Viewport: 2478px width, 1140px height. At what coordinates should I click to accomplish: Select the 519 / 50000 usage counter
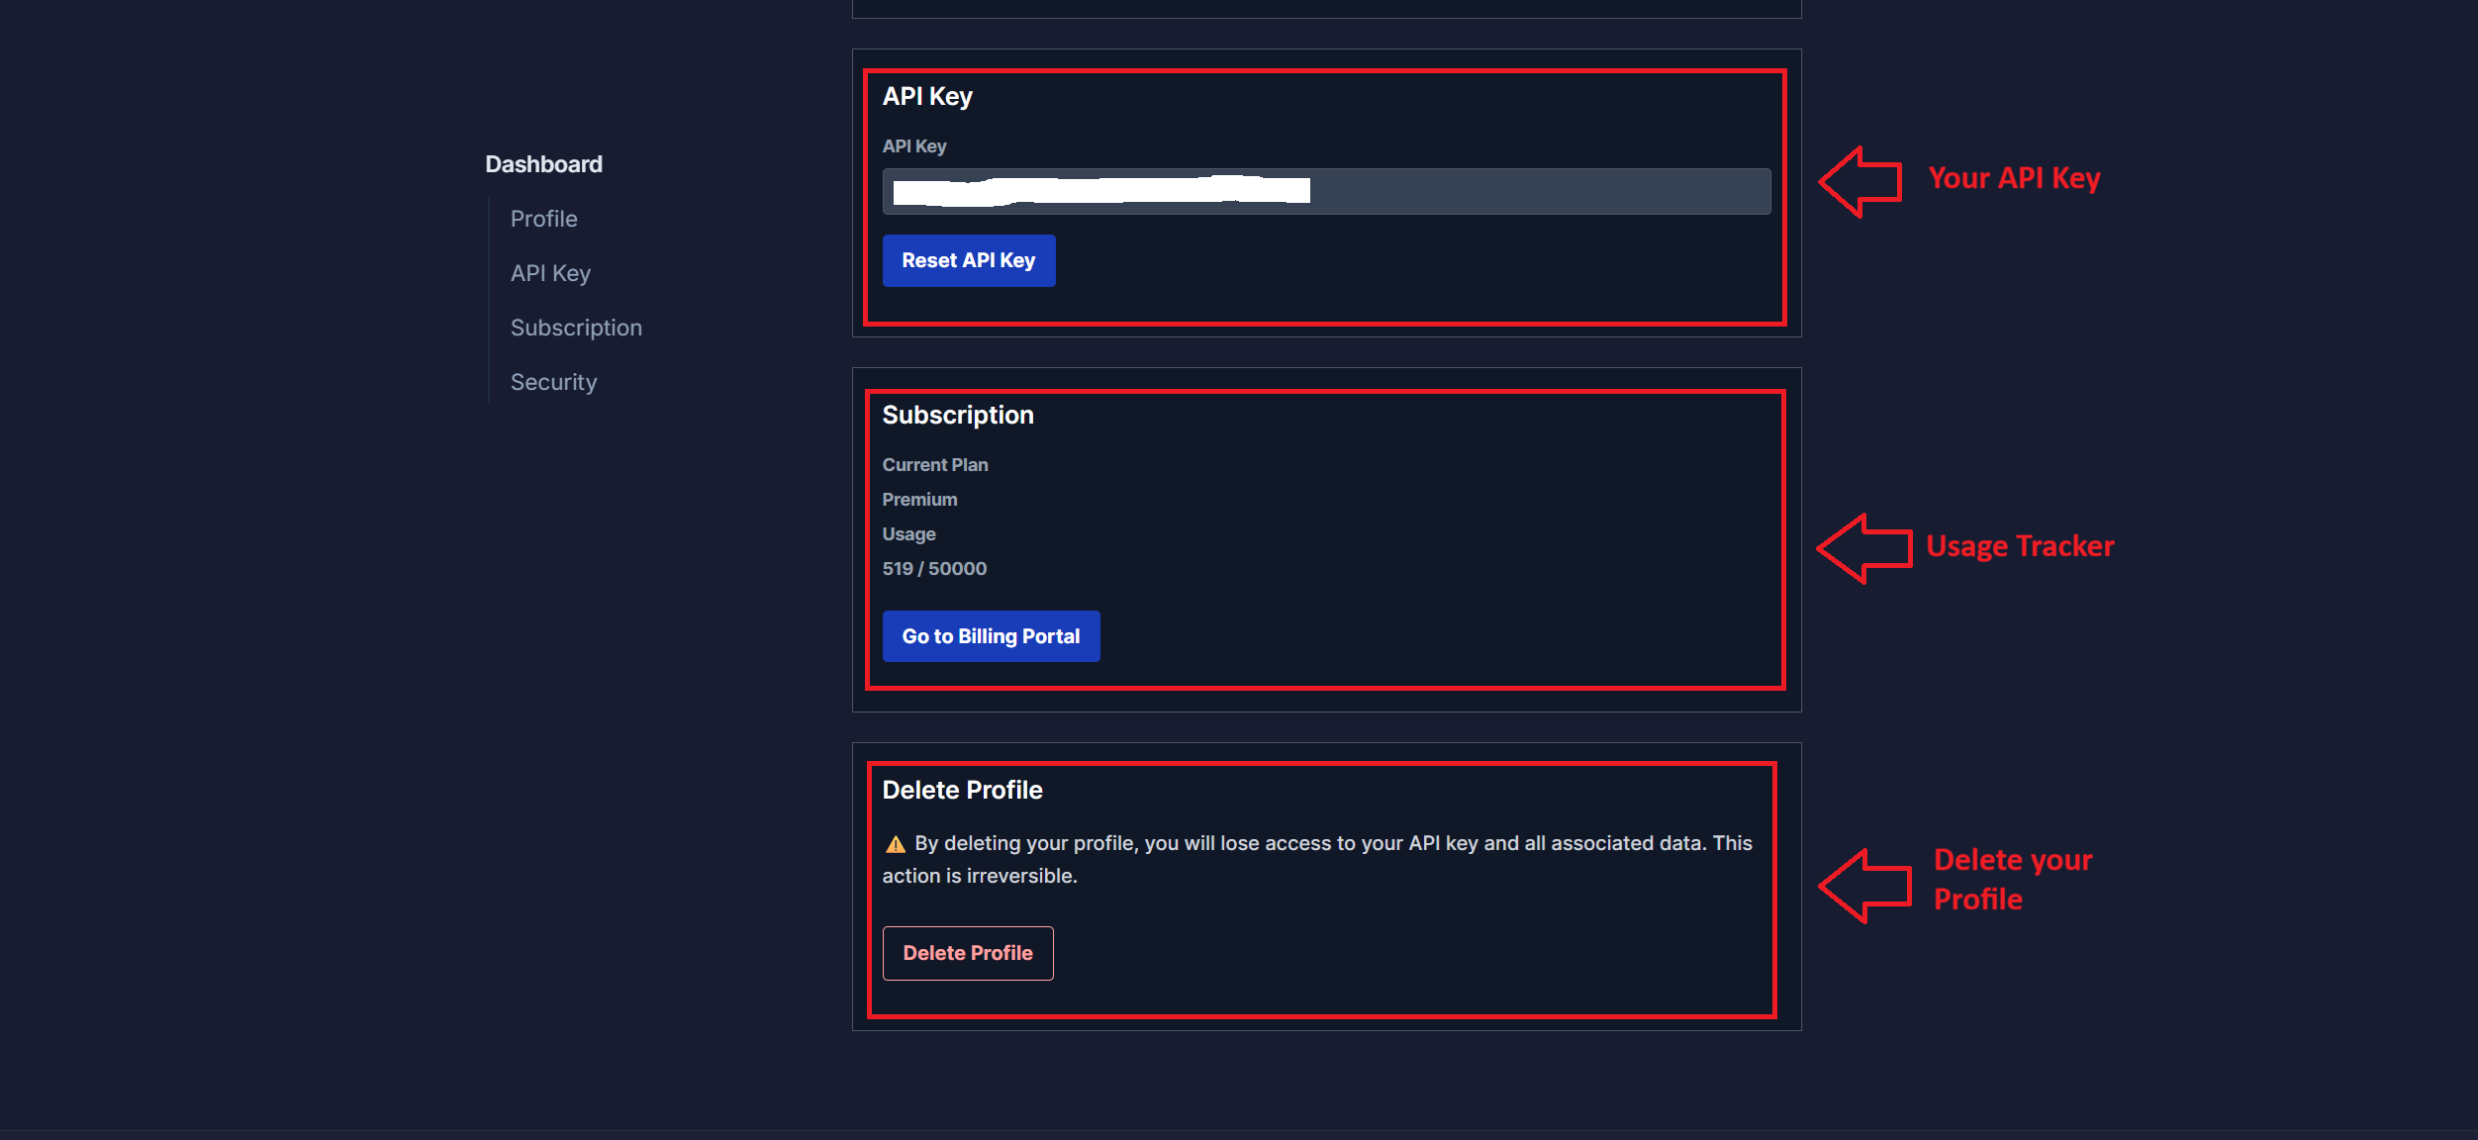point(934,568)
